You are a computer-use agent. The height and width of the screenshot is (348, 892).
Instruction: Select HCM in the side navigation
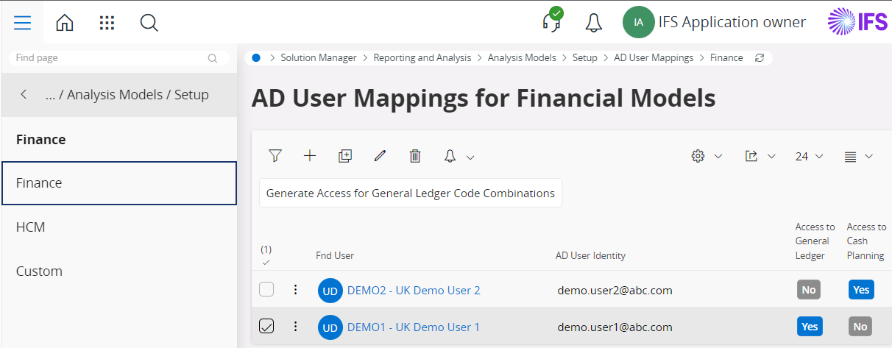tap(31, 227)
